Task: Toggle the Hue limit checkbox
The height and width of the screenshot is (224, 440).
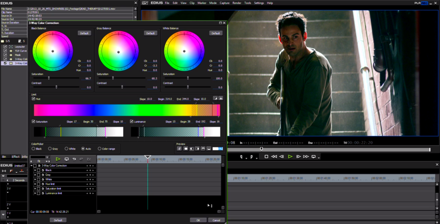Action: click(34, 99)
